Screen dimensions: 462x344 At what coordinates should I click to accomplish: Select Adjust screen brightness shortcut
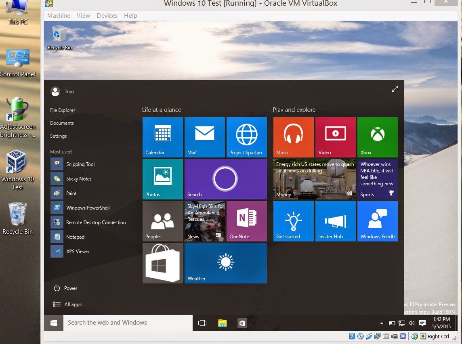[18, 118]
